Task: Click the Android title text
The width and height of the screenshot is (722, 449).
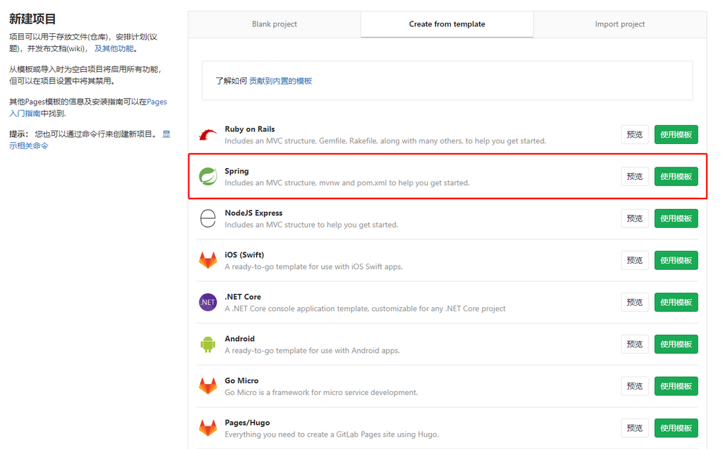Action: pos(240,338)
